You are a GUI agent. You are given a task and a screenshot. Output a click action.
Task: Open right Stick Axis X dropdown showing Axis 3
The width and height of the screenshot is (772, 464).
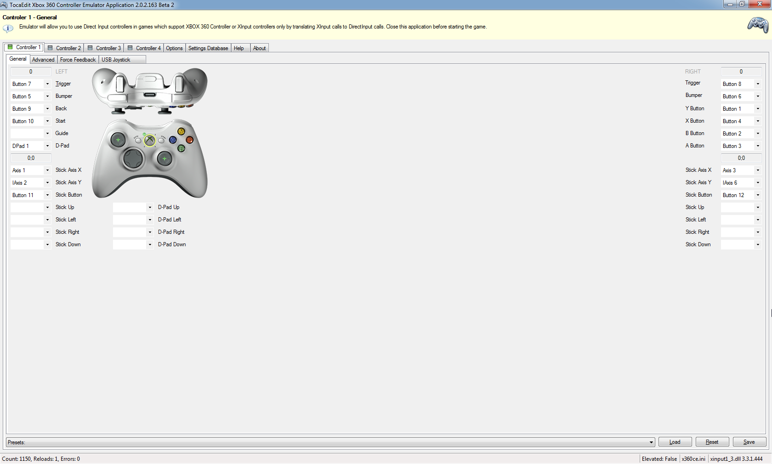[x=757, y=170]
